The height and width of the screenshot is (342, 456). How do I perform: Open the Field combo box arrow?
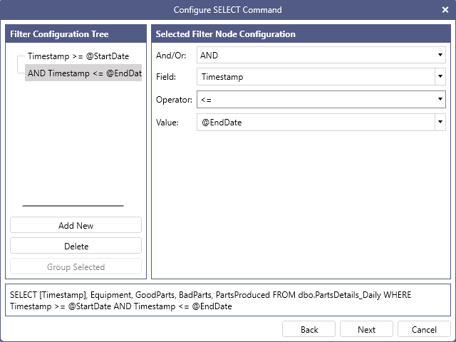point(440,76)
